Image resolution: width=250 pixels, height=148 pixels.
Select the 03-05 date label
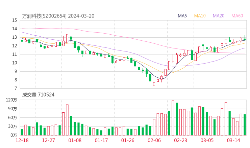207,140
